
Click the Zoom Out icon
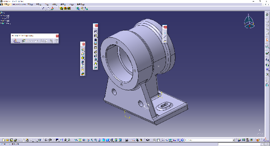[96, 140]
